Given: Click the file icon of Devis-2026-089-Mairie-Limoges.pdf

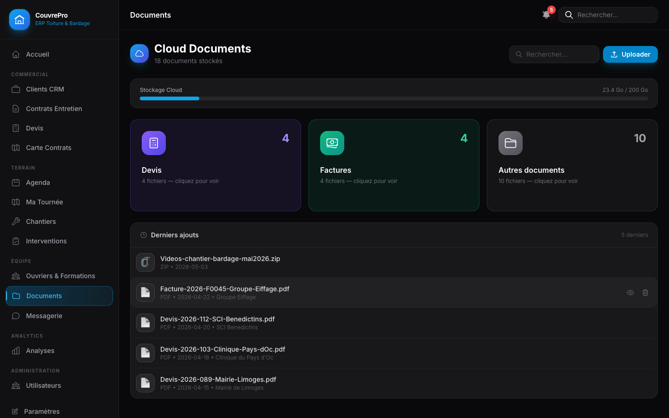Looking at the screenshot, I should (x=145, y=383).
